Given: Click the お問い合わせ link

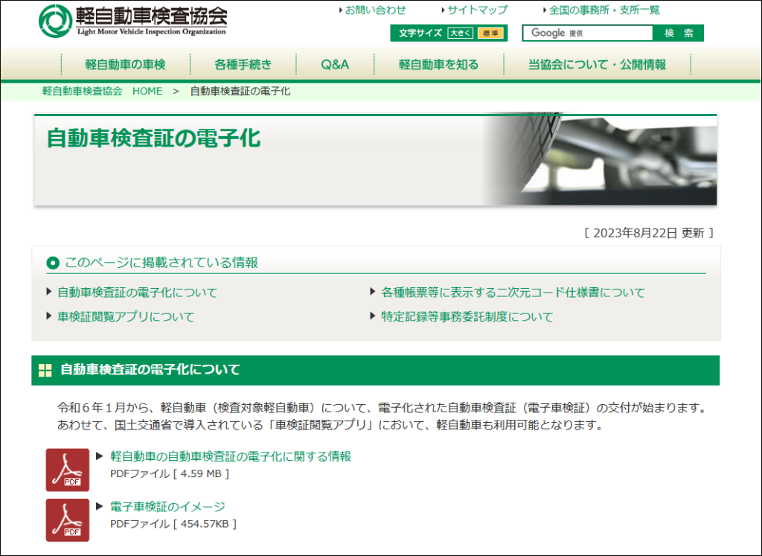Looking at the screenshot, I should coord(375,10).
